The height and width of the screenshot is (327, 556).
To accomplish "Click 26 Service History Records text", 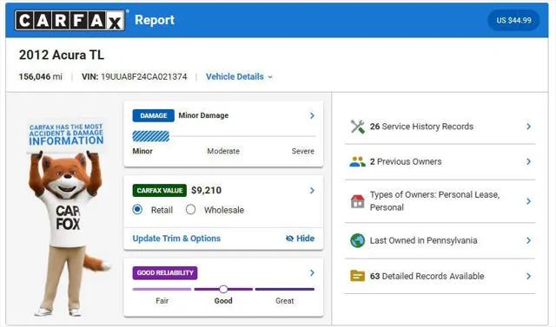I will pos(421,127).
